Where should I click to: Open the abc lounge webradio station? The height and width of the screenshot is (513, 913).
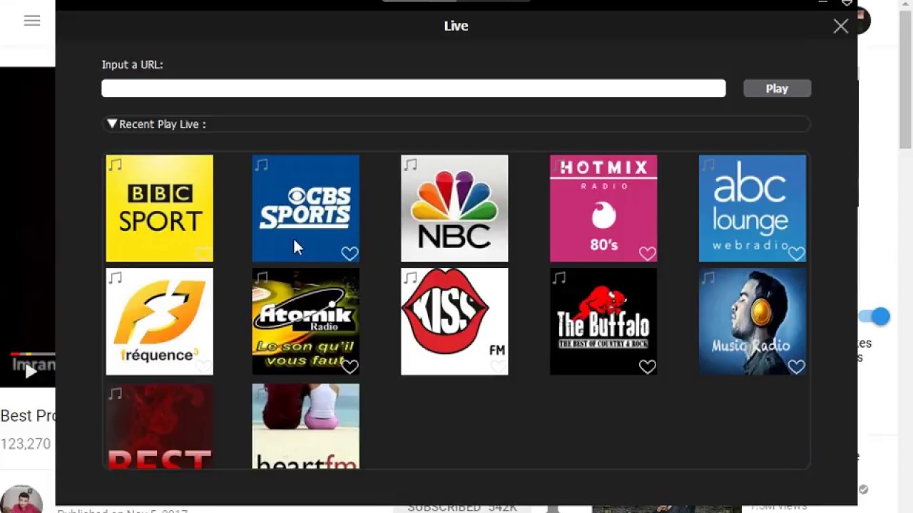pyautogui.click(x=753, y=208)
